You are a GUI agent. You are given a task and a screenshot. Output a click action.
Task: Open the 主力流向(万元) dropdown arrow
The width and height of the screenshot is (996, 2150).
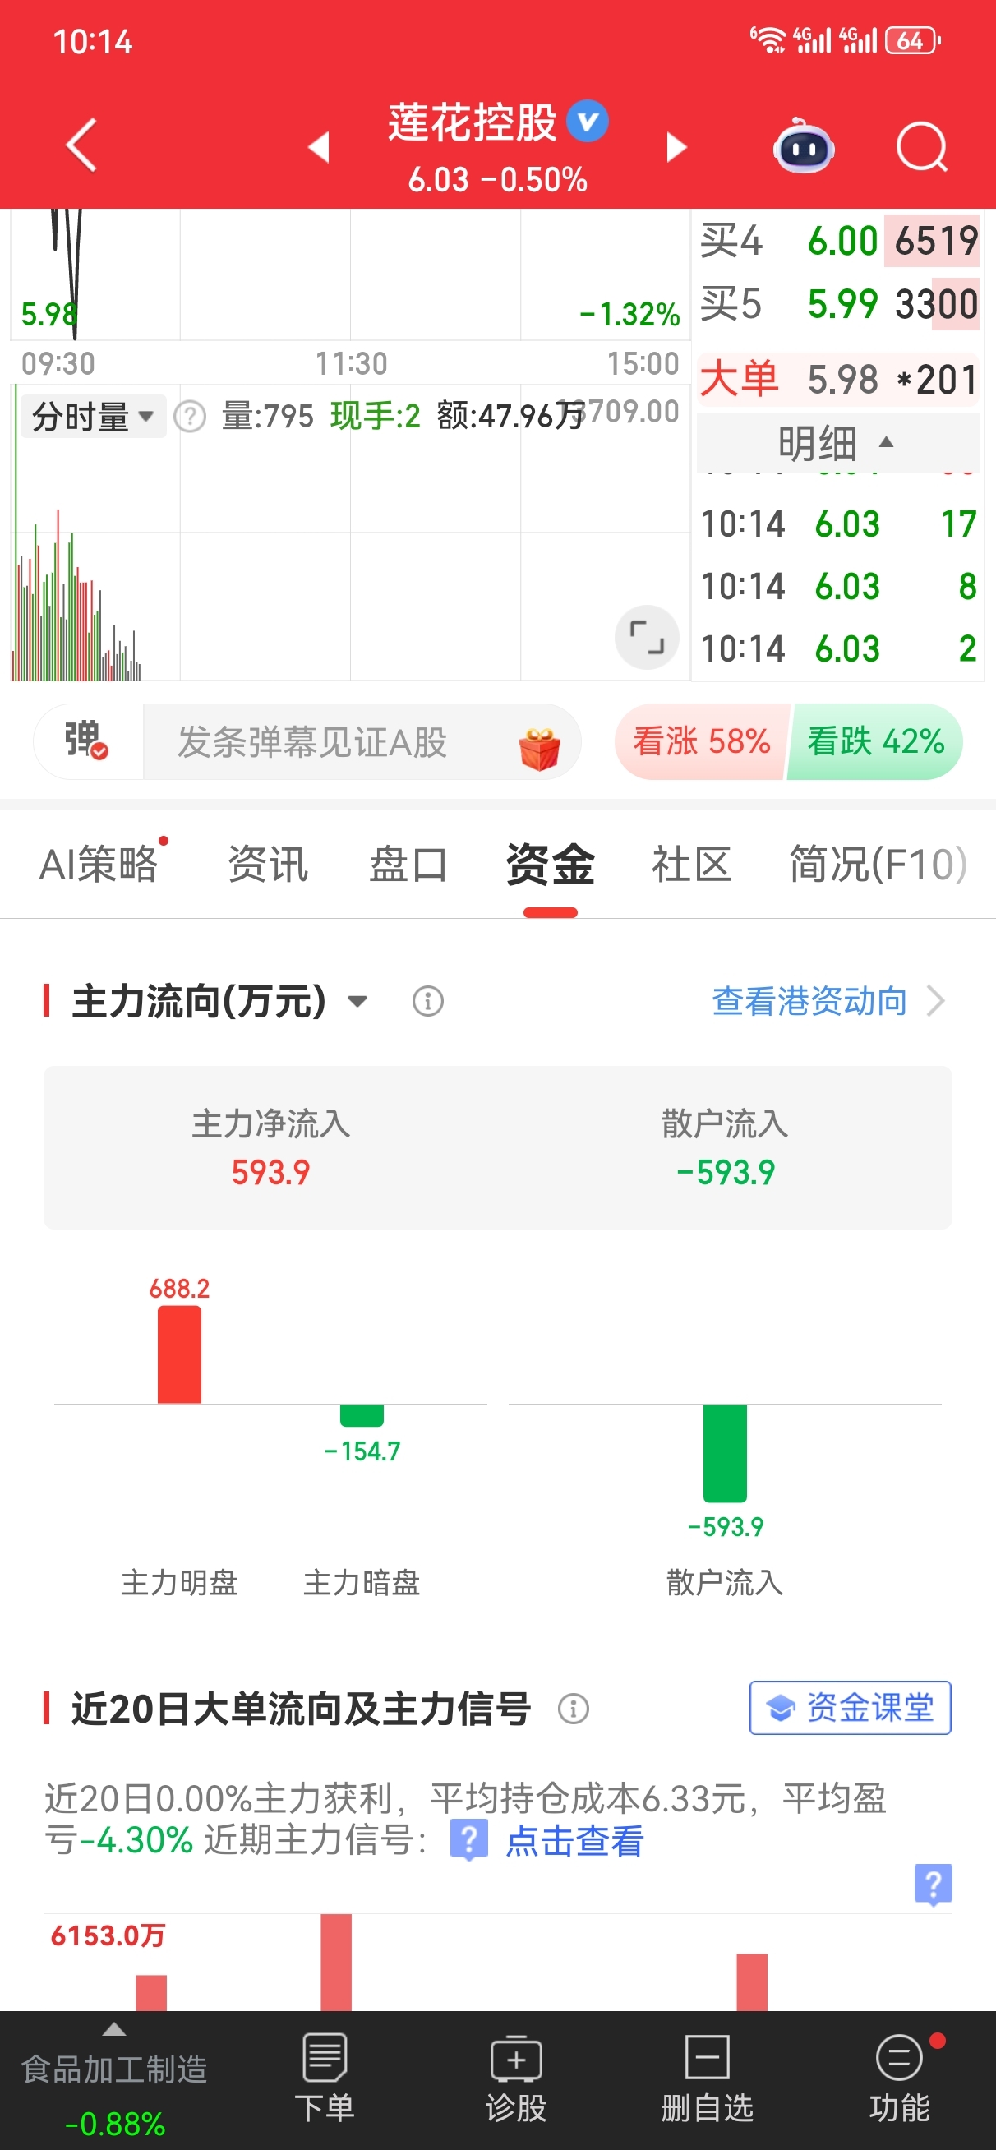pyautogui.click(x=357, y=1001)
